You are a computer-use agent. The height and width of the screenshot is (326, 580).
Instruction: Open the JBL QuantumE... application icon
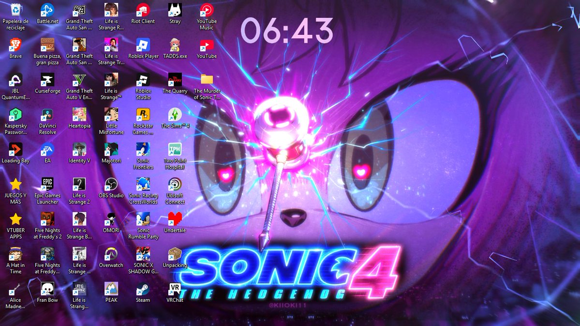tap(15, 80)
